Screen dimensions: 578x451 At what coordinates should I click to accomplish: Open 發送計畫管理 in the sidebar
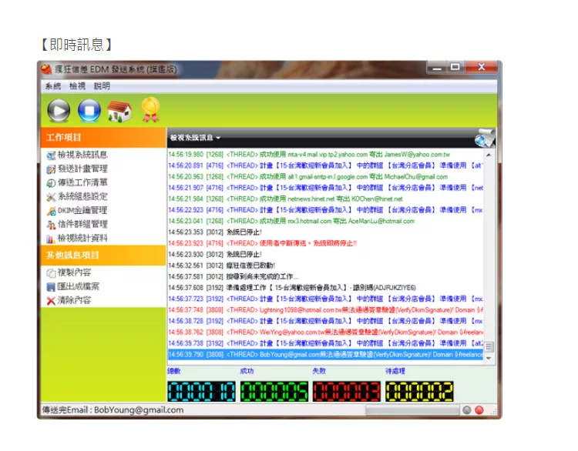[82, 169]
